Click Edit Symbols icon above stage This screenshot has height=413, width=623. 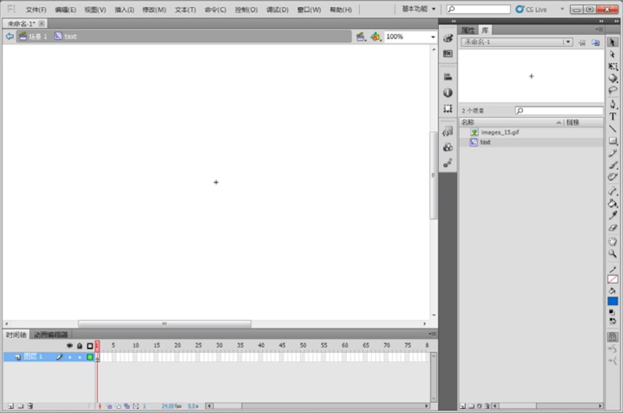pos(375,37)
